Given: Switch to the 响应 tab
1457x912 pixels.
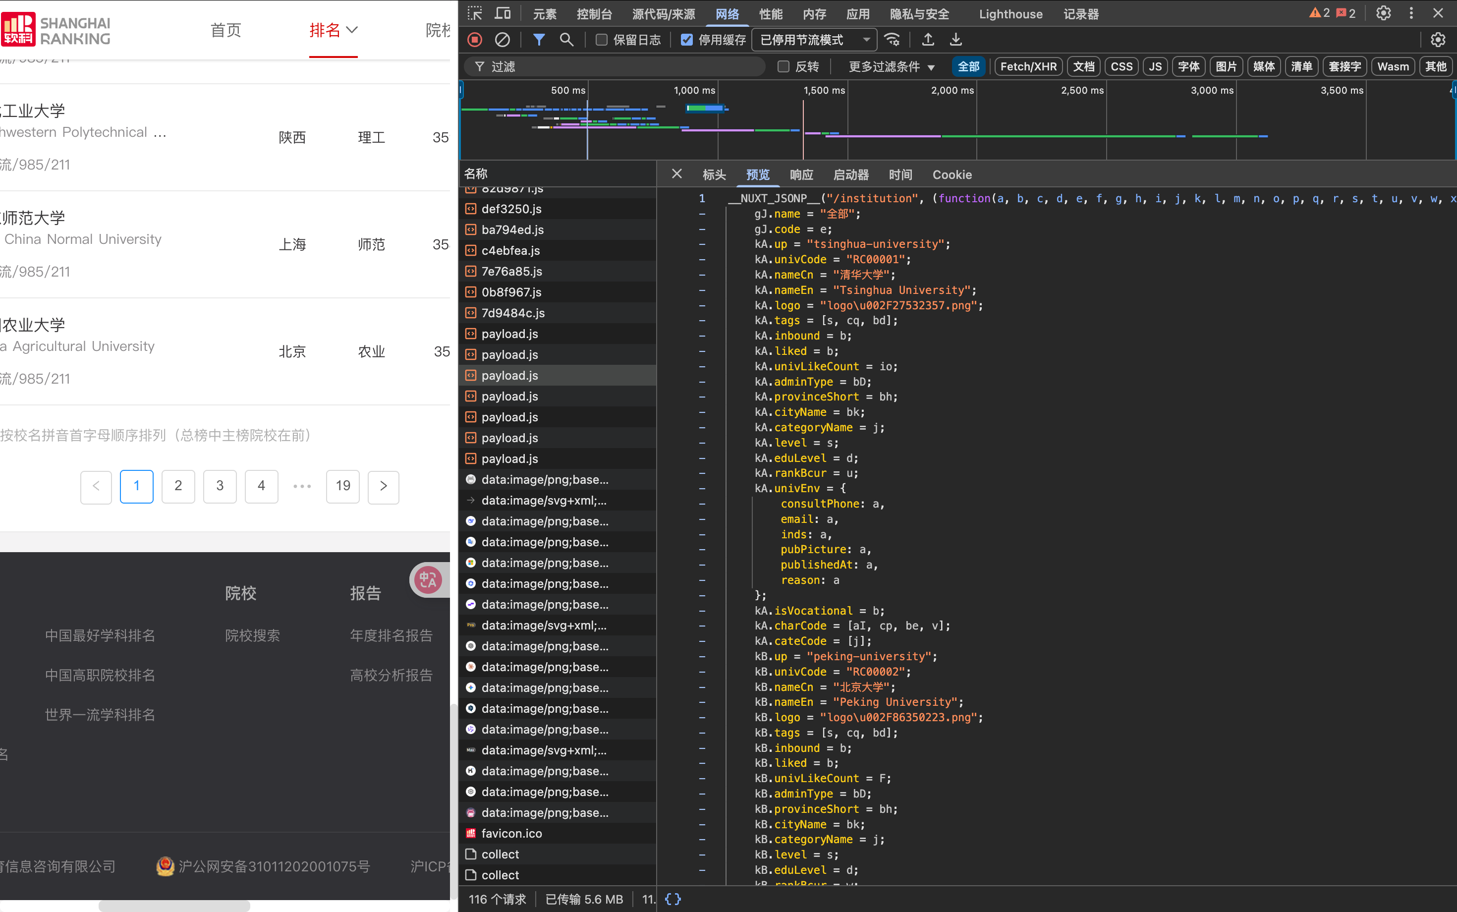Looking at the screenshot, I should click(801, 174).
